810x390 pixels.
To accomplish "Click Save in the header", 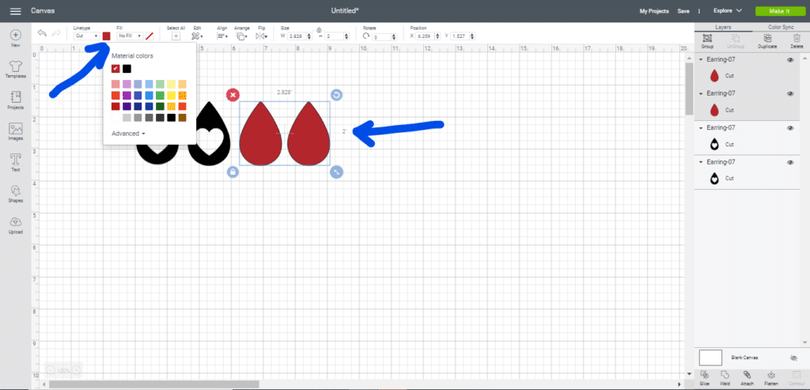I will (683, 11).
